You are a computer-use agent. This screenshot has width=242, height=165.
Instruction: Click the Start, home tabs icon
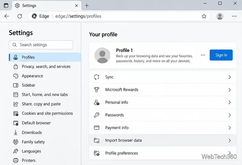16,94
